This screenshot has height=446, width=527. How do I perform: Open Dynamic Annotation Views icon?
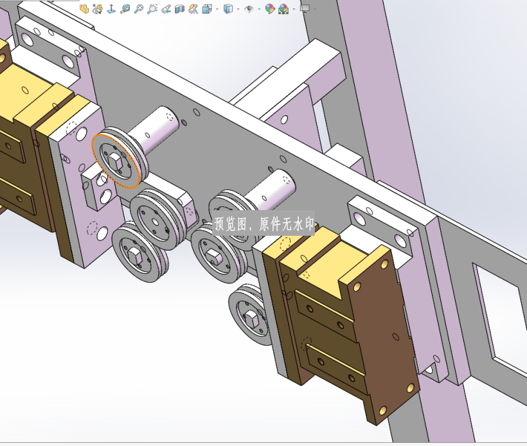[x=193, y=9]
